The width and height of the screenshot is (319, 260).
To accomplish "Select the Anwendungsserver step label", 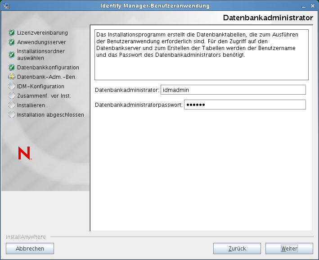I will 41,42.
